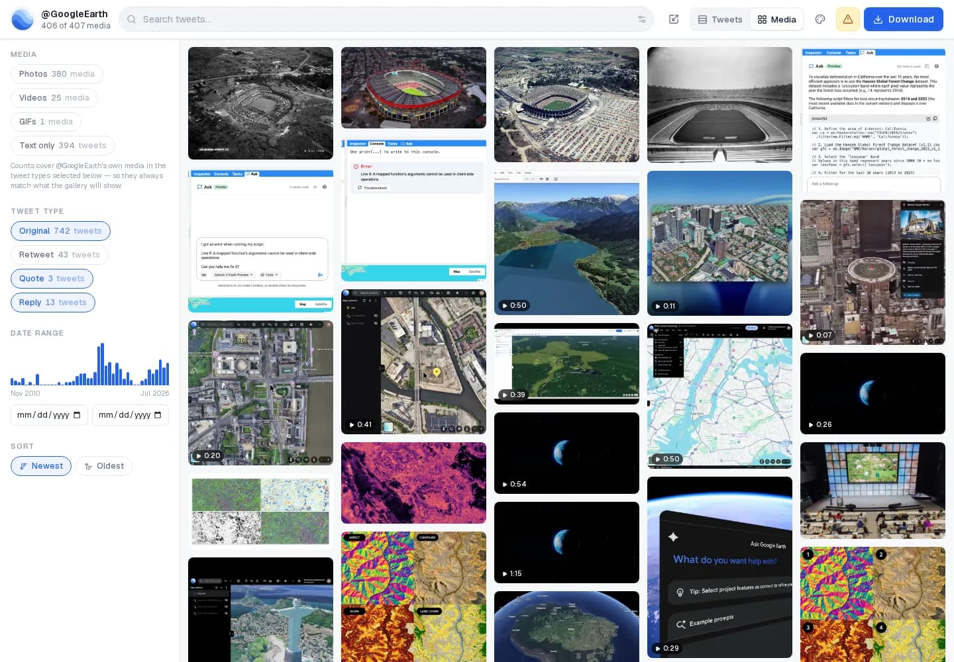The image size is (954, 662).
Task: Click the open-in-new-window icon
Action: coord(674,19)
